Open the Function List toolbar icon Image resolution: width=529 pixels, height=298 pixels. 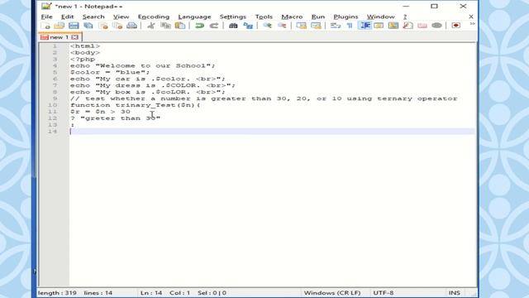point(407,26)
